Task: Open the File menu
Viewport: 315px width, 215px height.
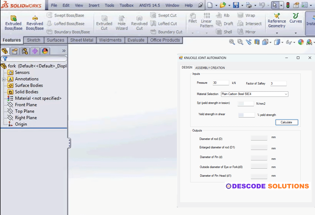Action: (x=54, y=5)
